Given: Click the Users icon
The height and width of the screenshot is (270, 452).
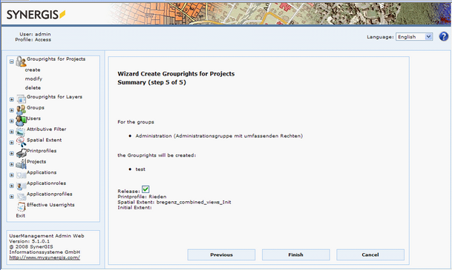Looking at the screenshot, I should (x=21, y=121).
